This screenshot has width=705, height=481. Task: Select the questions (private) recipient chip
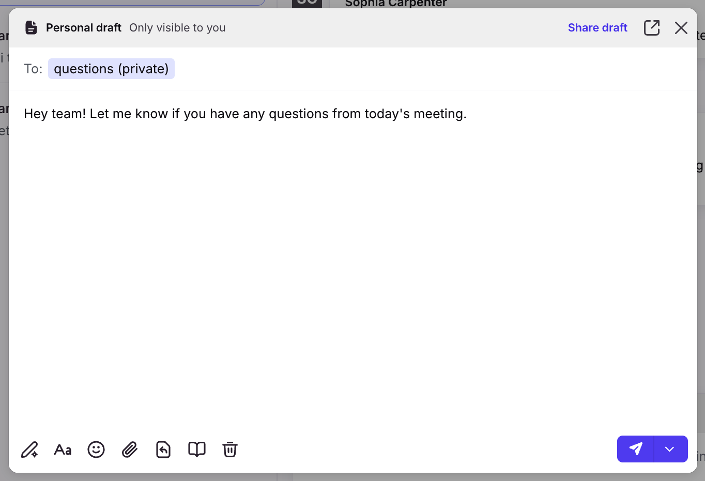tap(111, 69)
